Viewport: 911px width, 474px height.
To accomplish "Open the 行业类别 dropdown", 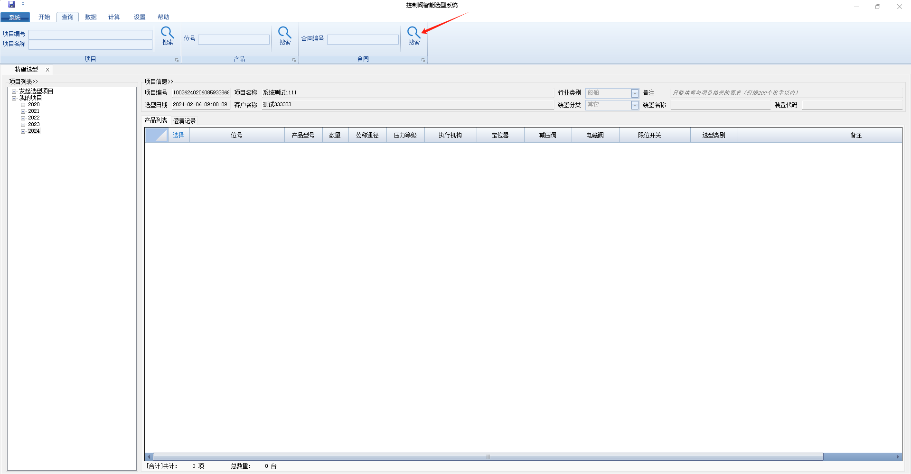I will (635, 93).
